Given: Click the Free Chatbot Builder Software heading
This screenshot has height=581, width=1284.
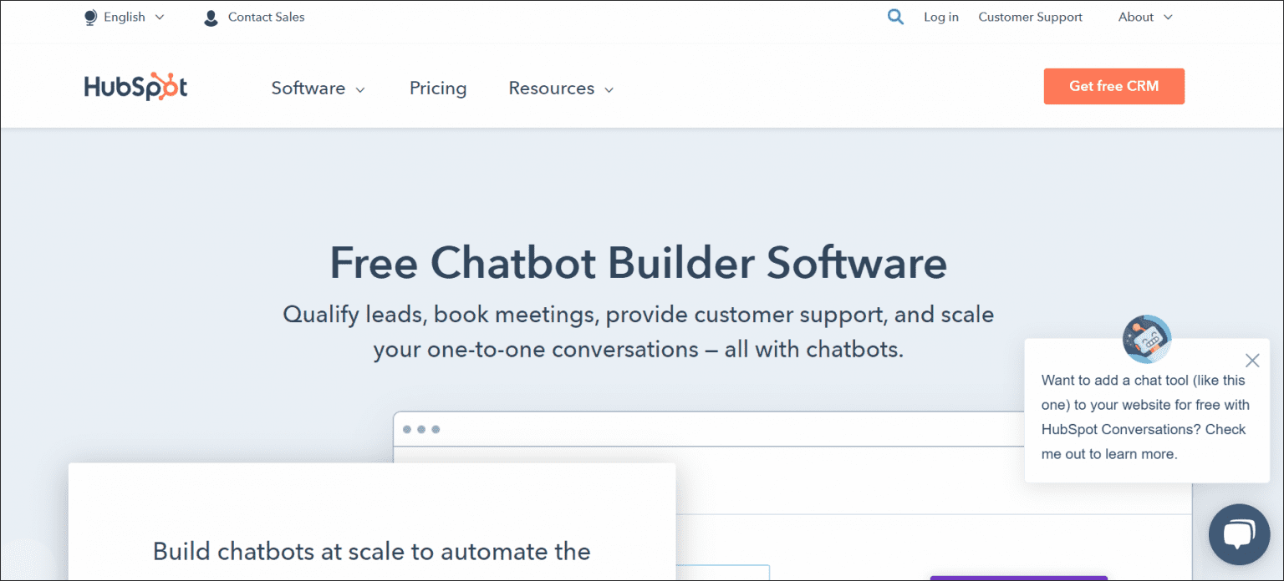Looking at the screenshot, I should click(x=638, y=262).
